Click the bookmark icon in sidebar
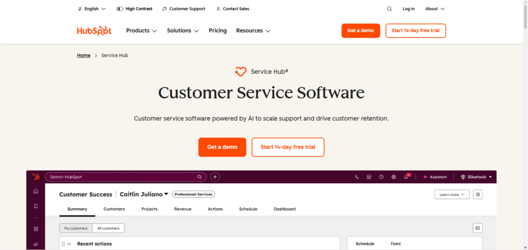 pyautogui.click(x=36, y=206)
